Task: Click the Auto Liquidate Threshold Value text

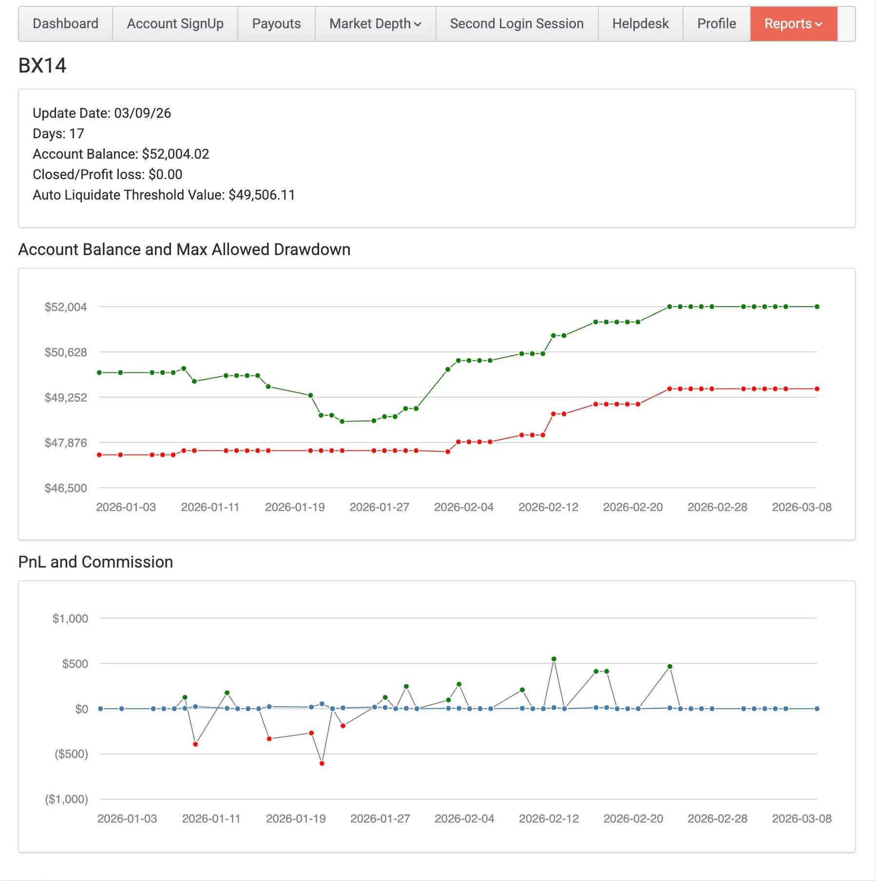Action: pyautogui.click(x=164, y=195)
